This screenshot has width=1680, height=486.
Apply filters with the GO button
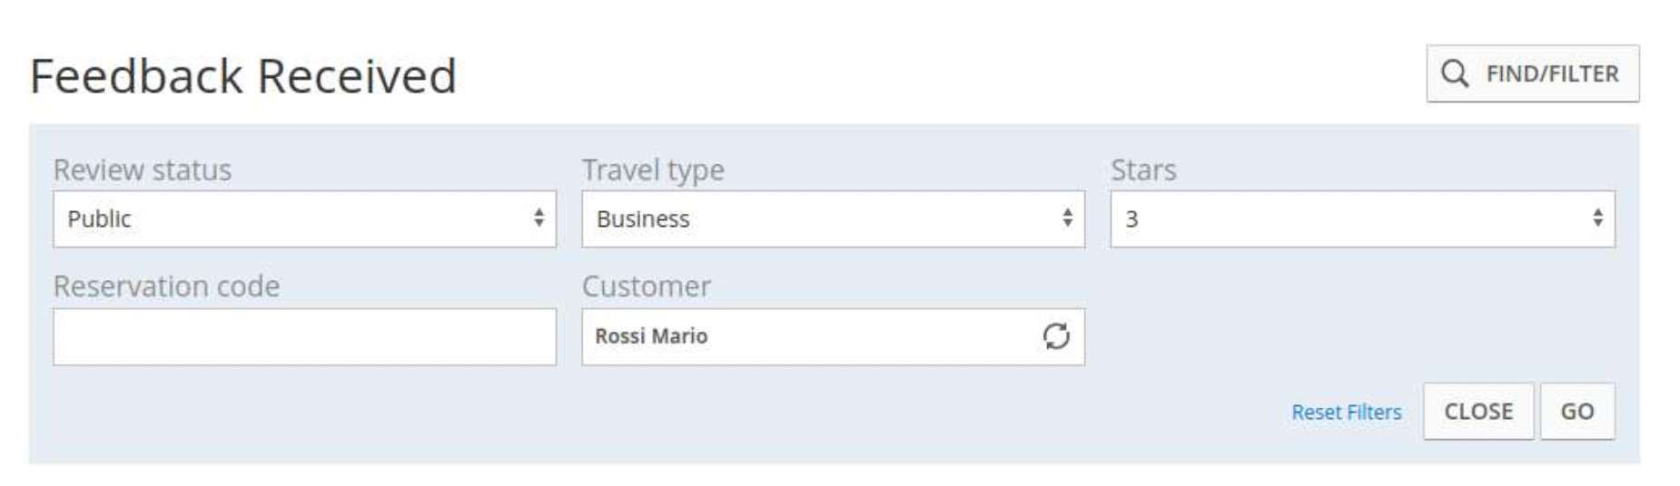1577,412
